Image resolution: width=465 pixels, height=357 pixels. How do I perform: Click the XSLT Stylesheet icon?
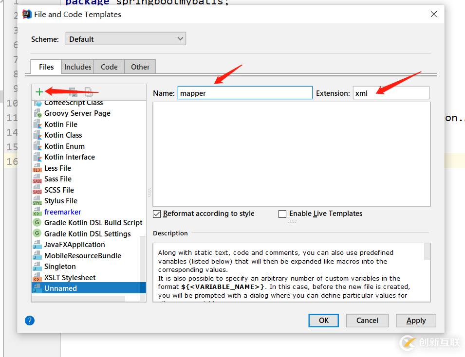(x=37, y=278)
